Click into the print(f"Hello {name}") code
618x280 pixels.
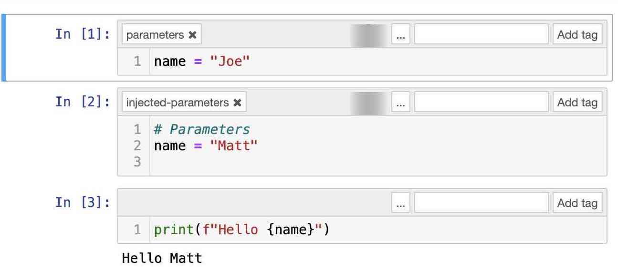(x=241, y=230)
